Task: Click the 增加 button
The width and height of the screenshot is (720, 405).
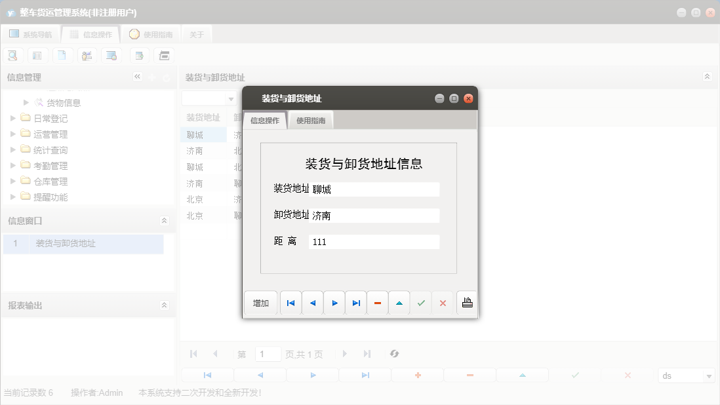Action: pyautogui.click(x=260, y=302)
